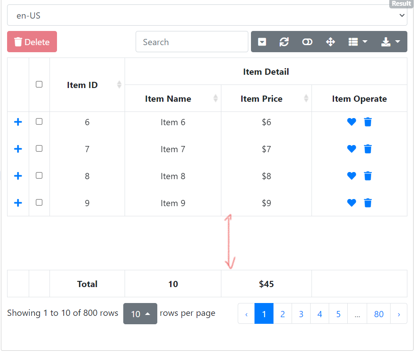
Task: Enter fullscreen mode for the table
Action: pyautogui.click(x=330, y=42)
